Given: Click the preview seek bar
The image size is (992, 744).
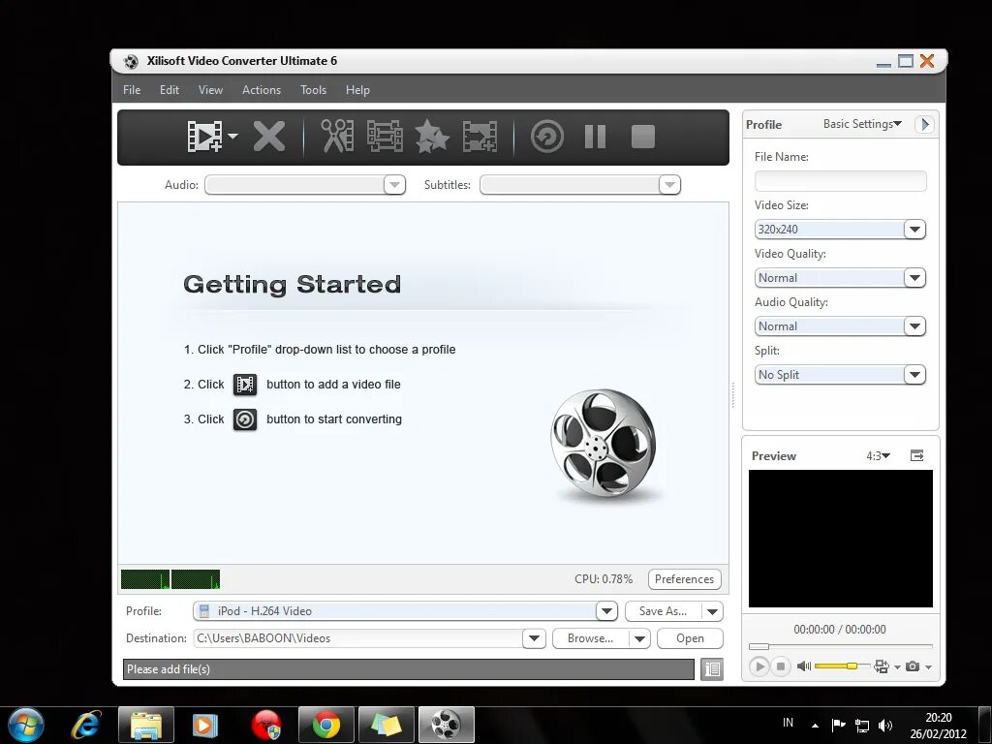Looking at the screenshot, I should [840, 646].
